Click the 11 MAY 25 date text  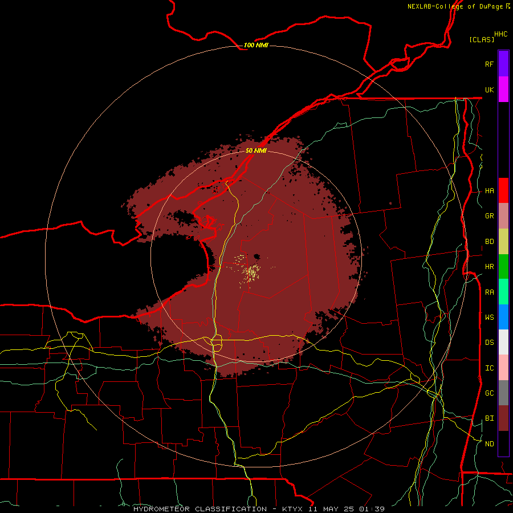point(332,509)
